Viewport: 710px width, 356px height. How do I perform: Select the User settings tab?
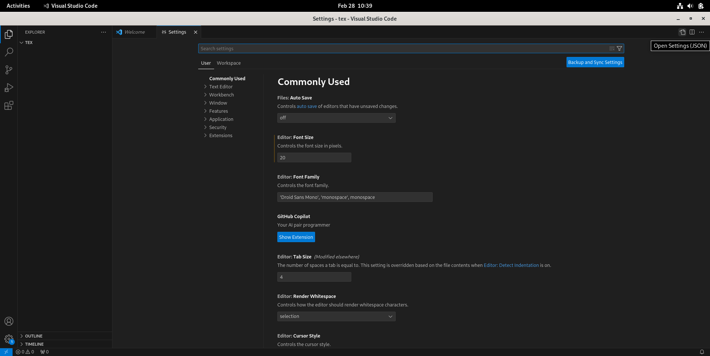(x=206, y=63)
